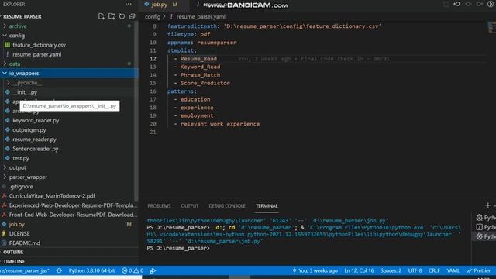The image size is (496, 279).
Task: Open Explorer more actions ellipsis
Action: click(x=128, y=4)
